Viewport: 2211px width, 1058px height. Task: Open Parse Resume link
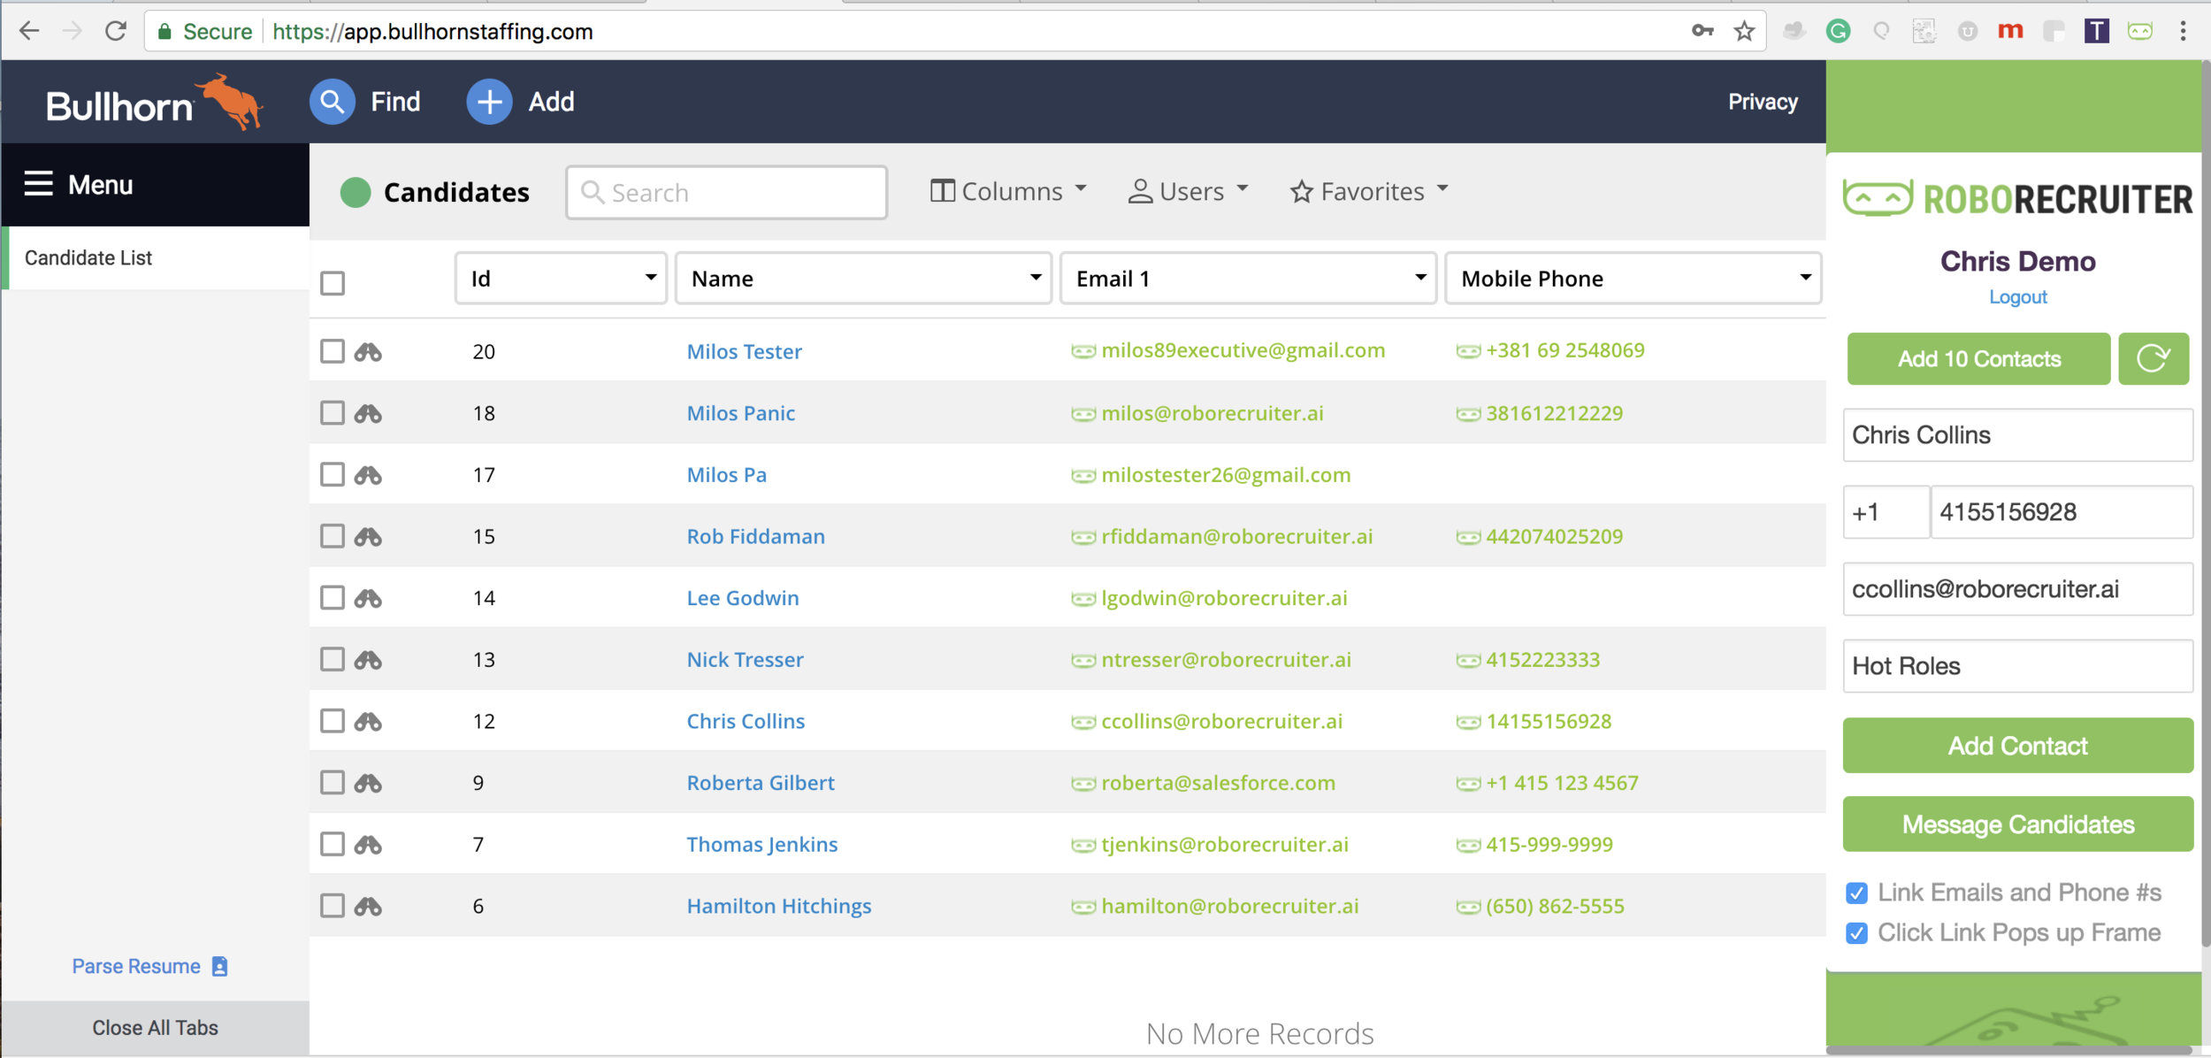[136, 966]
